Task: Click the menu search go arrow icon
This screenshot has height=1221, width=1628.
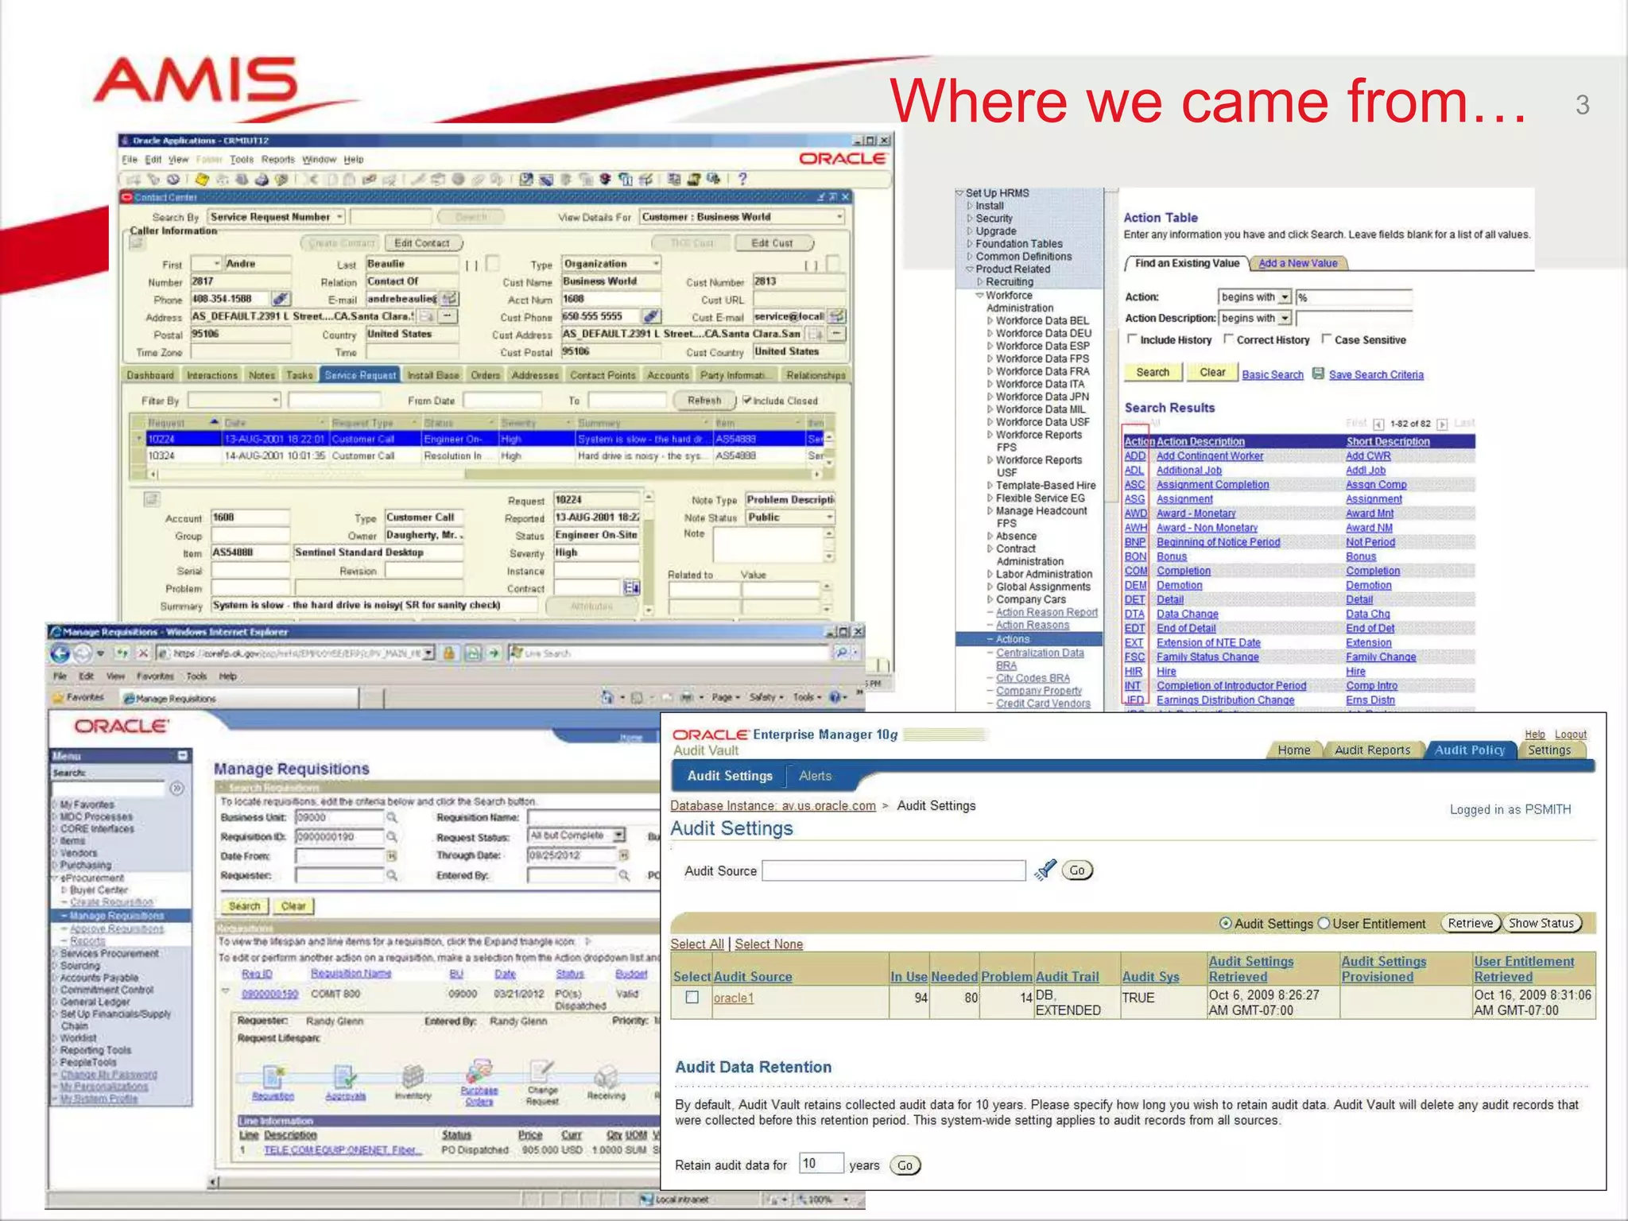Action: [x=176, y=788]
